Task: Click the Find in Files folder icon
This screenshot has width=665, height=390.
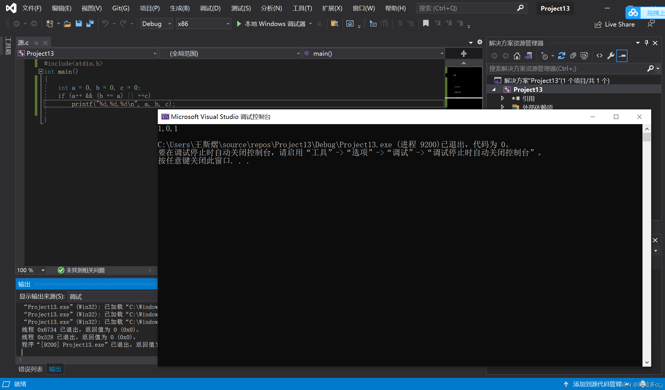Action: point(334,24)
